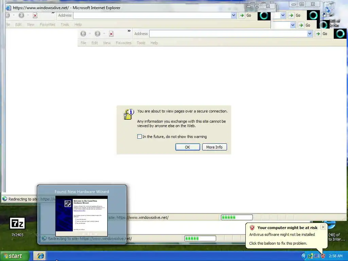Viewport: 348px width, 261px height.
Task: Click Forward arrow in the front Explorer window
Action: point(98,34)
